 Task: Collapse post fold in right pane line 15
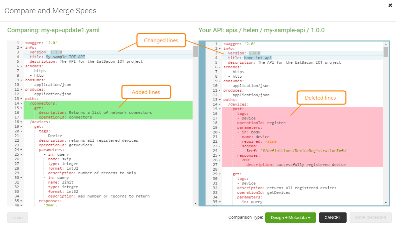pyautogui.click(x=220, y=109)
